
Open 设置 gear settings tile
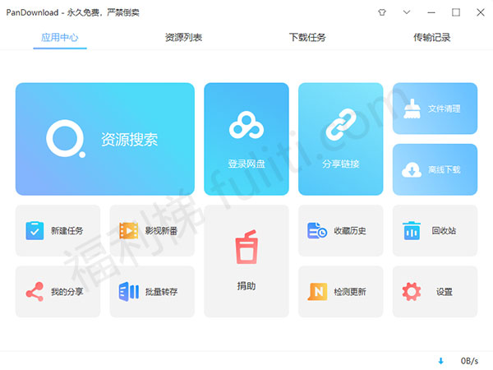point(435,291)
